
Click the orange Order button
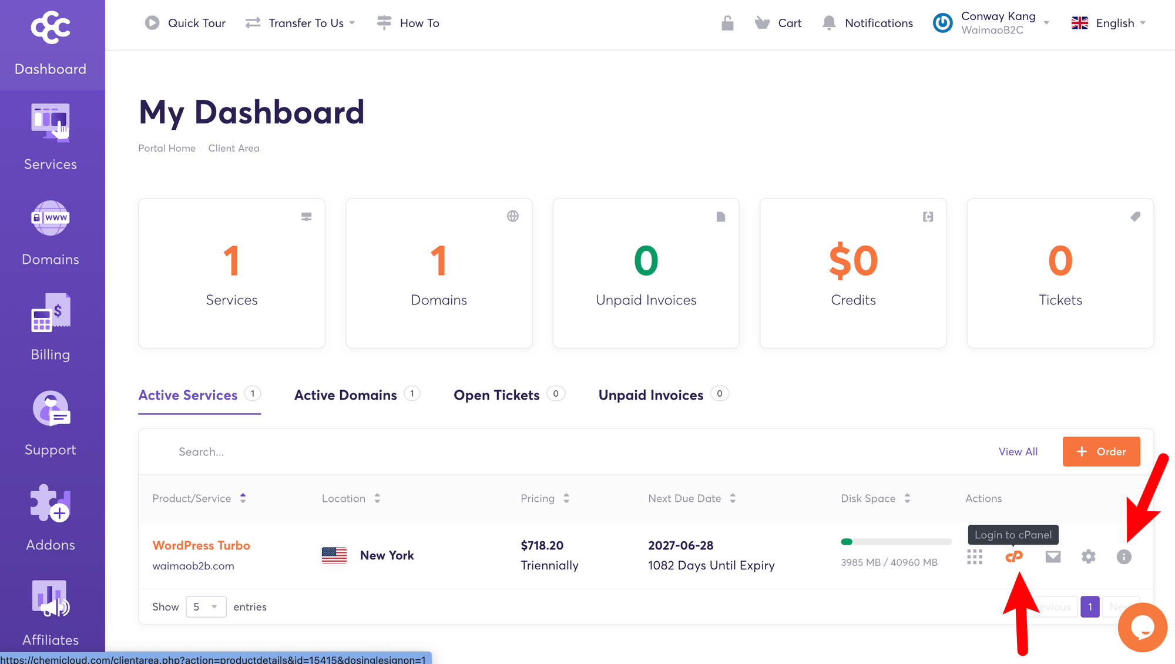(x=1101, y=451)
